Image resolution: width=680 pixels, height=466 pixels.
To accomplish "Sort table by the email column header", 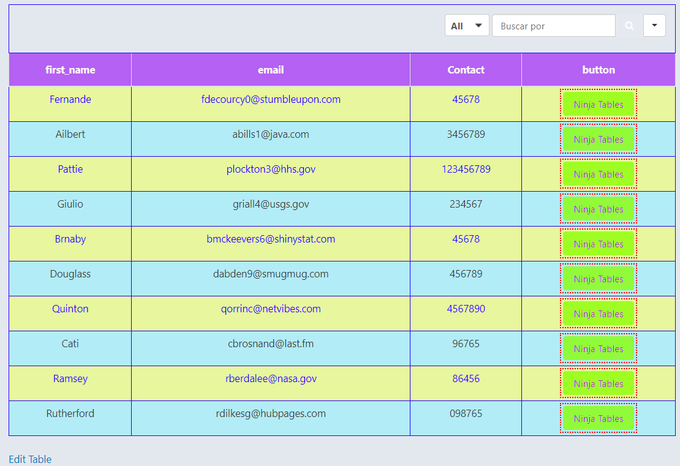I will (271, 69).
